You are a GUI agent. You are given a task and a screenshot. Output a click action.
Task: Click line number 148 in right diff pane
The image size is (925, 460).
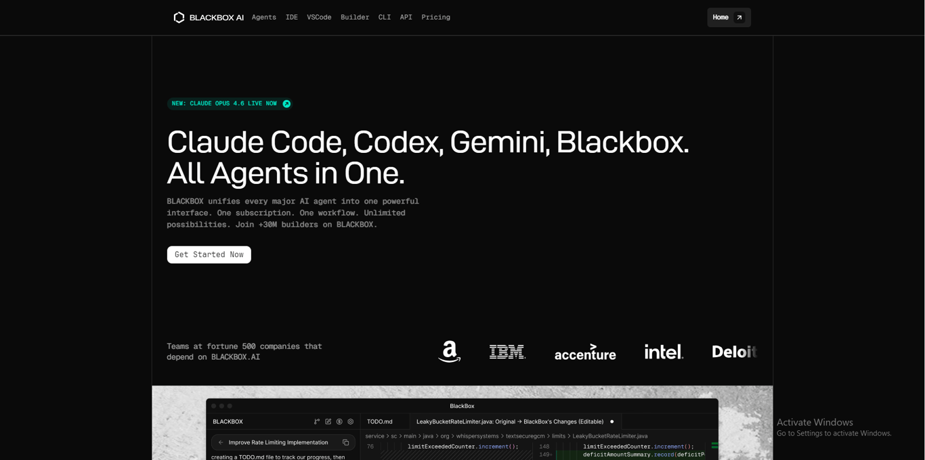pos(544,446)
